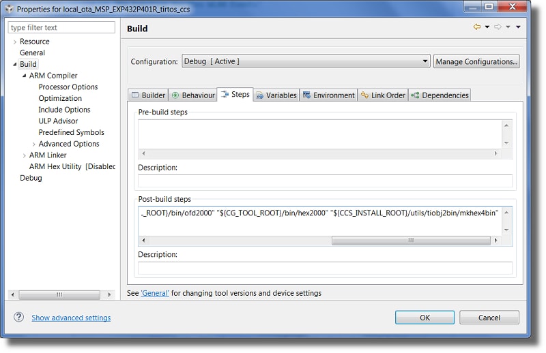
Task: Click the Manage Configurations button
Action: 476,61
